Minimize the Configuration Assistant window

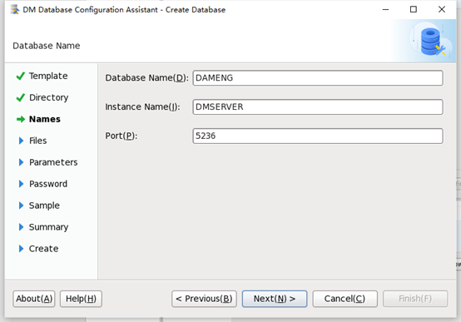pos(385,10)
